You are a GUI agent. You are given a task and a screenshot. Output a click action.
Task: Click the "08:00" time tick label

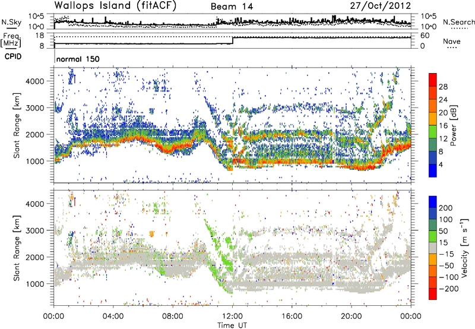[173, 317]
